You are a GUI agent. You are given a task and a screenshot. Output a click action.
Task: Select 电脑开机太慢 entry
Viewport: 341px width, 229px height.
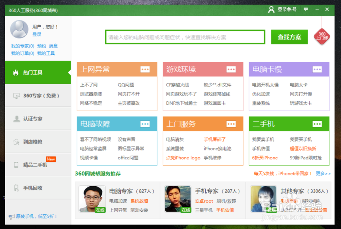265,85
